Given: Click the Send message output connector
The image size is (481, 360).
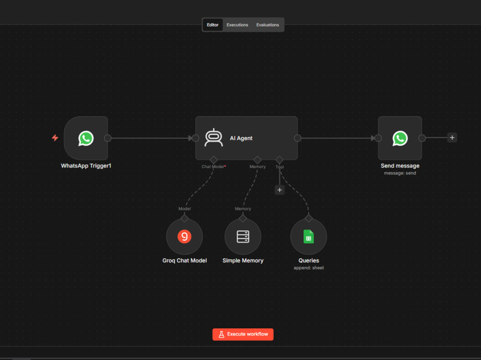Looking at the screenshot, I should point(422,138).
